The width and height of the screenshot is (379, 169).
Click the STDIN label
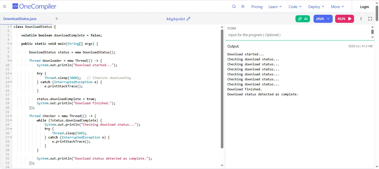click(x=232, y=28)
